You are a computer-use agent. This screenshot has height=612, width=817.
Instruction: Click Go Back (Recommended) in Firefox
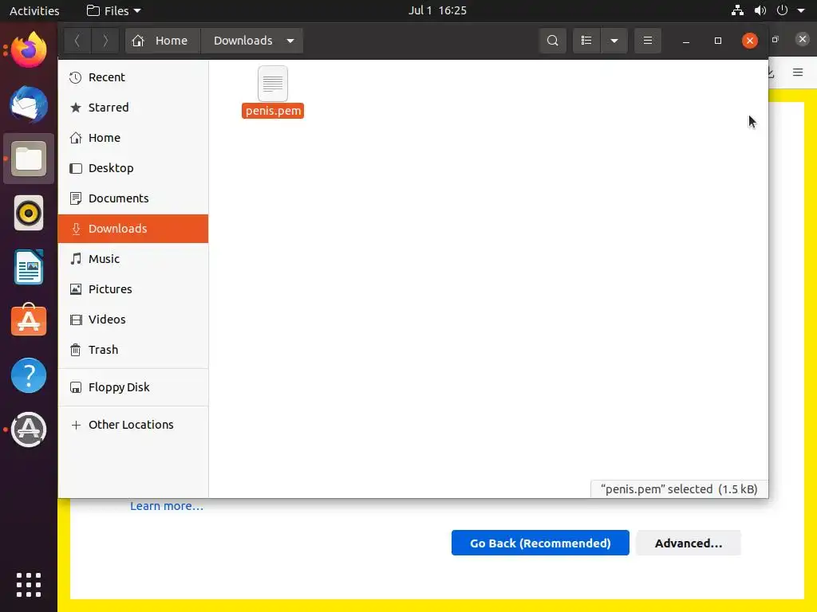(x=540, y=543)
